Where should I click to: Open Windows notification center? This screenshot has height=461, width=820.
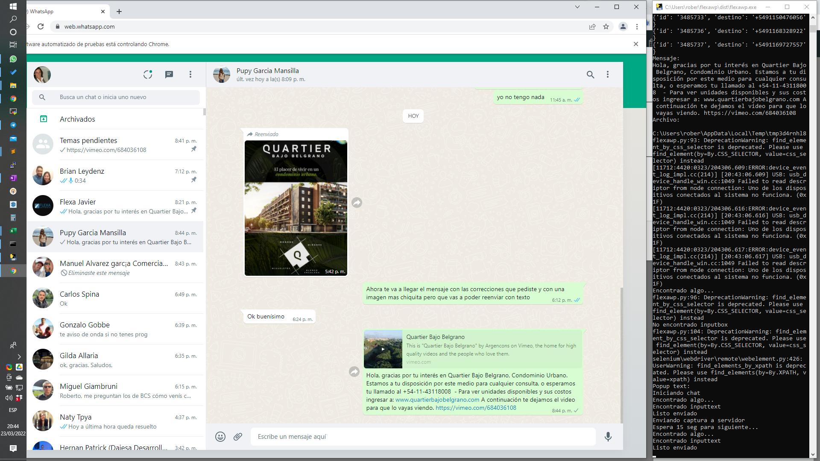pos(13,448)
